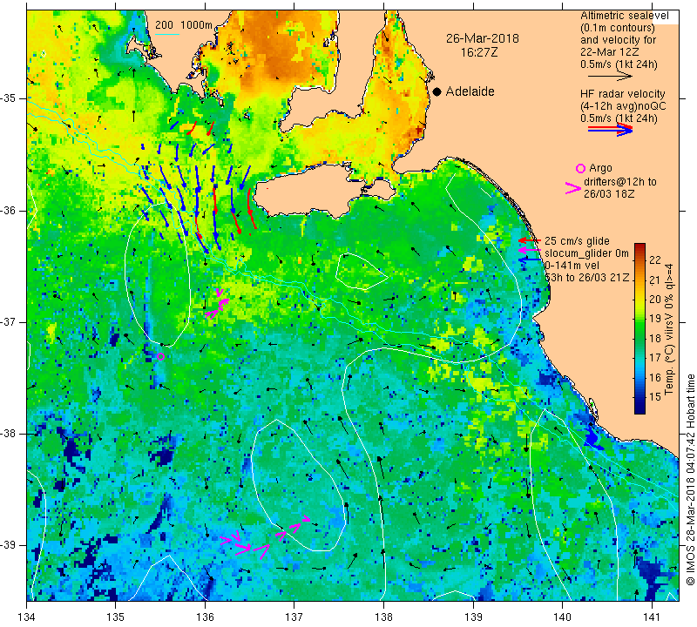
Task: Click the IMOS copyright timestamp text
Action: point(690,480)
